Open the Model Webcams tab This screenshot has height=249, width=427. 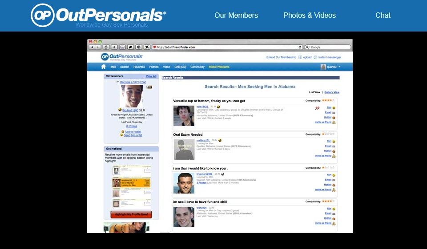point(219,67)
